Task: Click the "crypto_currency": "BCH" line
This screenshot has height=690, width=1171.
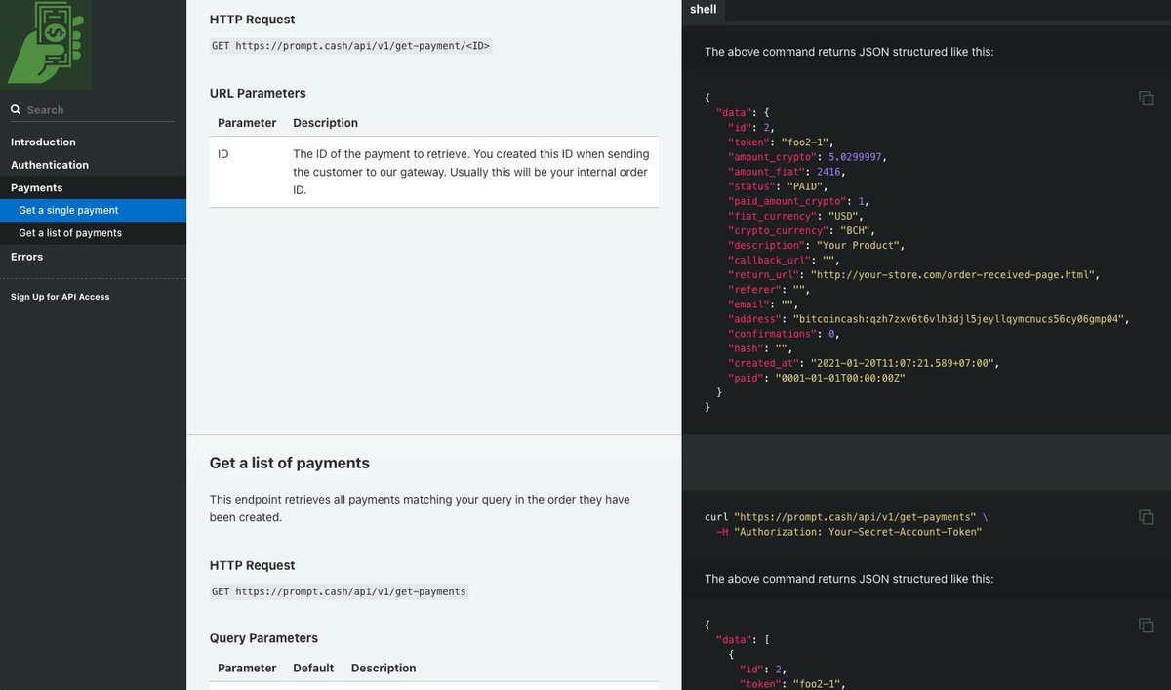Action: tap(801, 230)
